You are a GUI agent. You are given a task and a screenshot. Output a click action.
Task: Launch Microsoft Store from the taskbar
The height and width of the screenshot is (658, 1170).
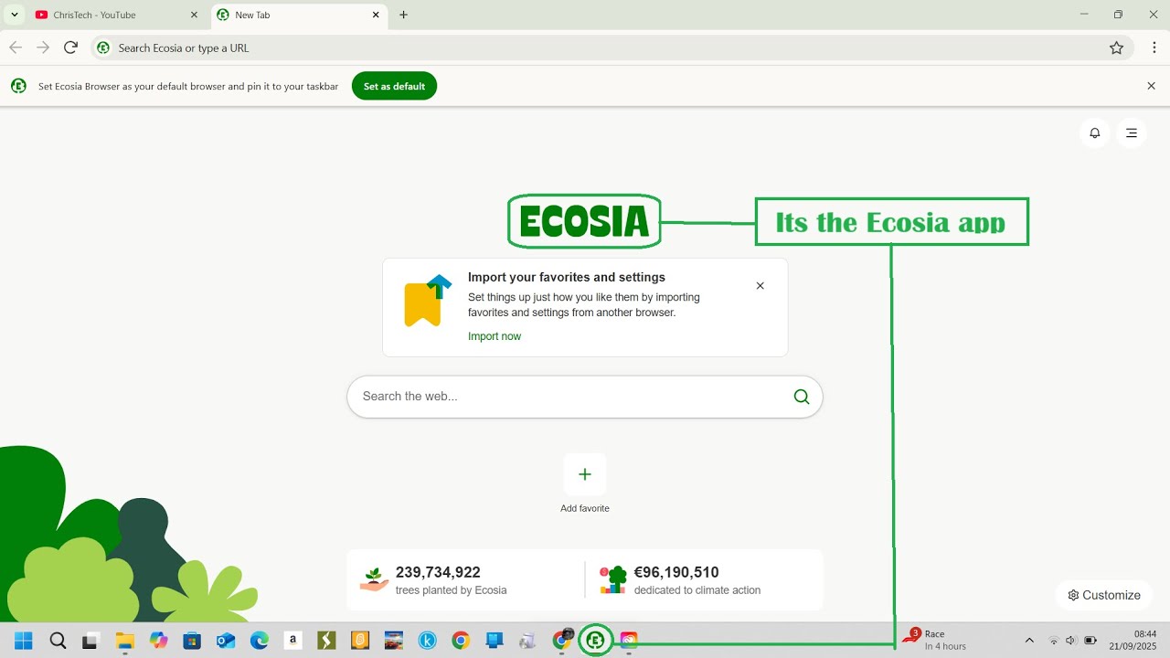click(192, 641)
